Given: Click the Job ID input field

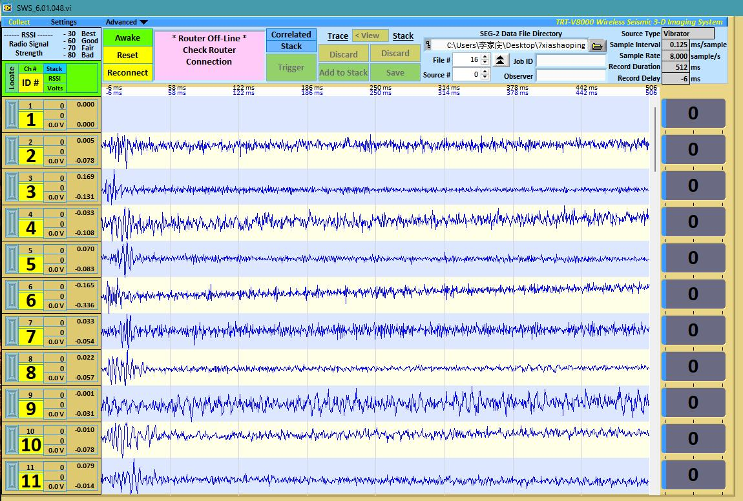Looking at the screenshot, I should pos(570,61).
